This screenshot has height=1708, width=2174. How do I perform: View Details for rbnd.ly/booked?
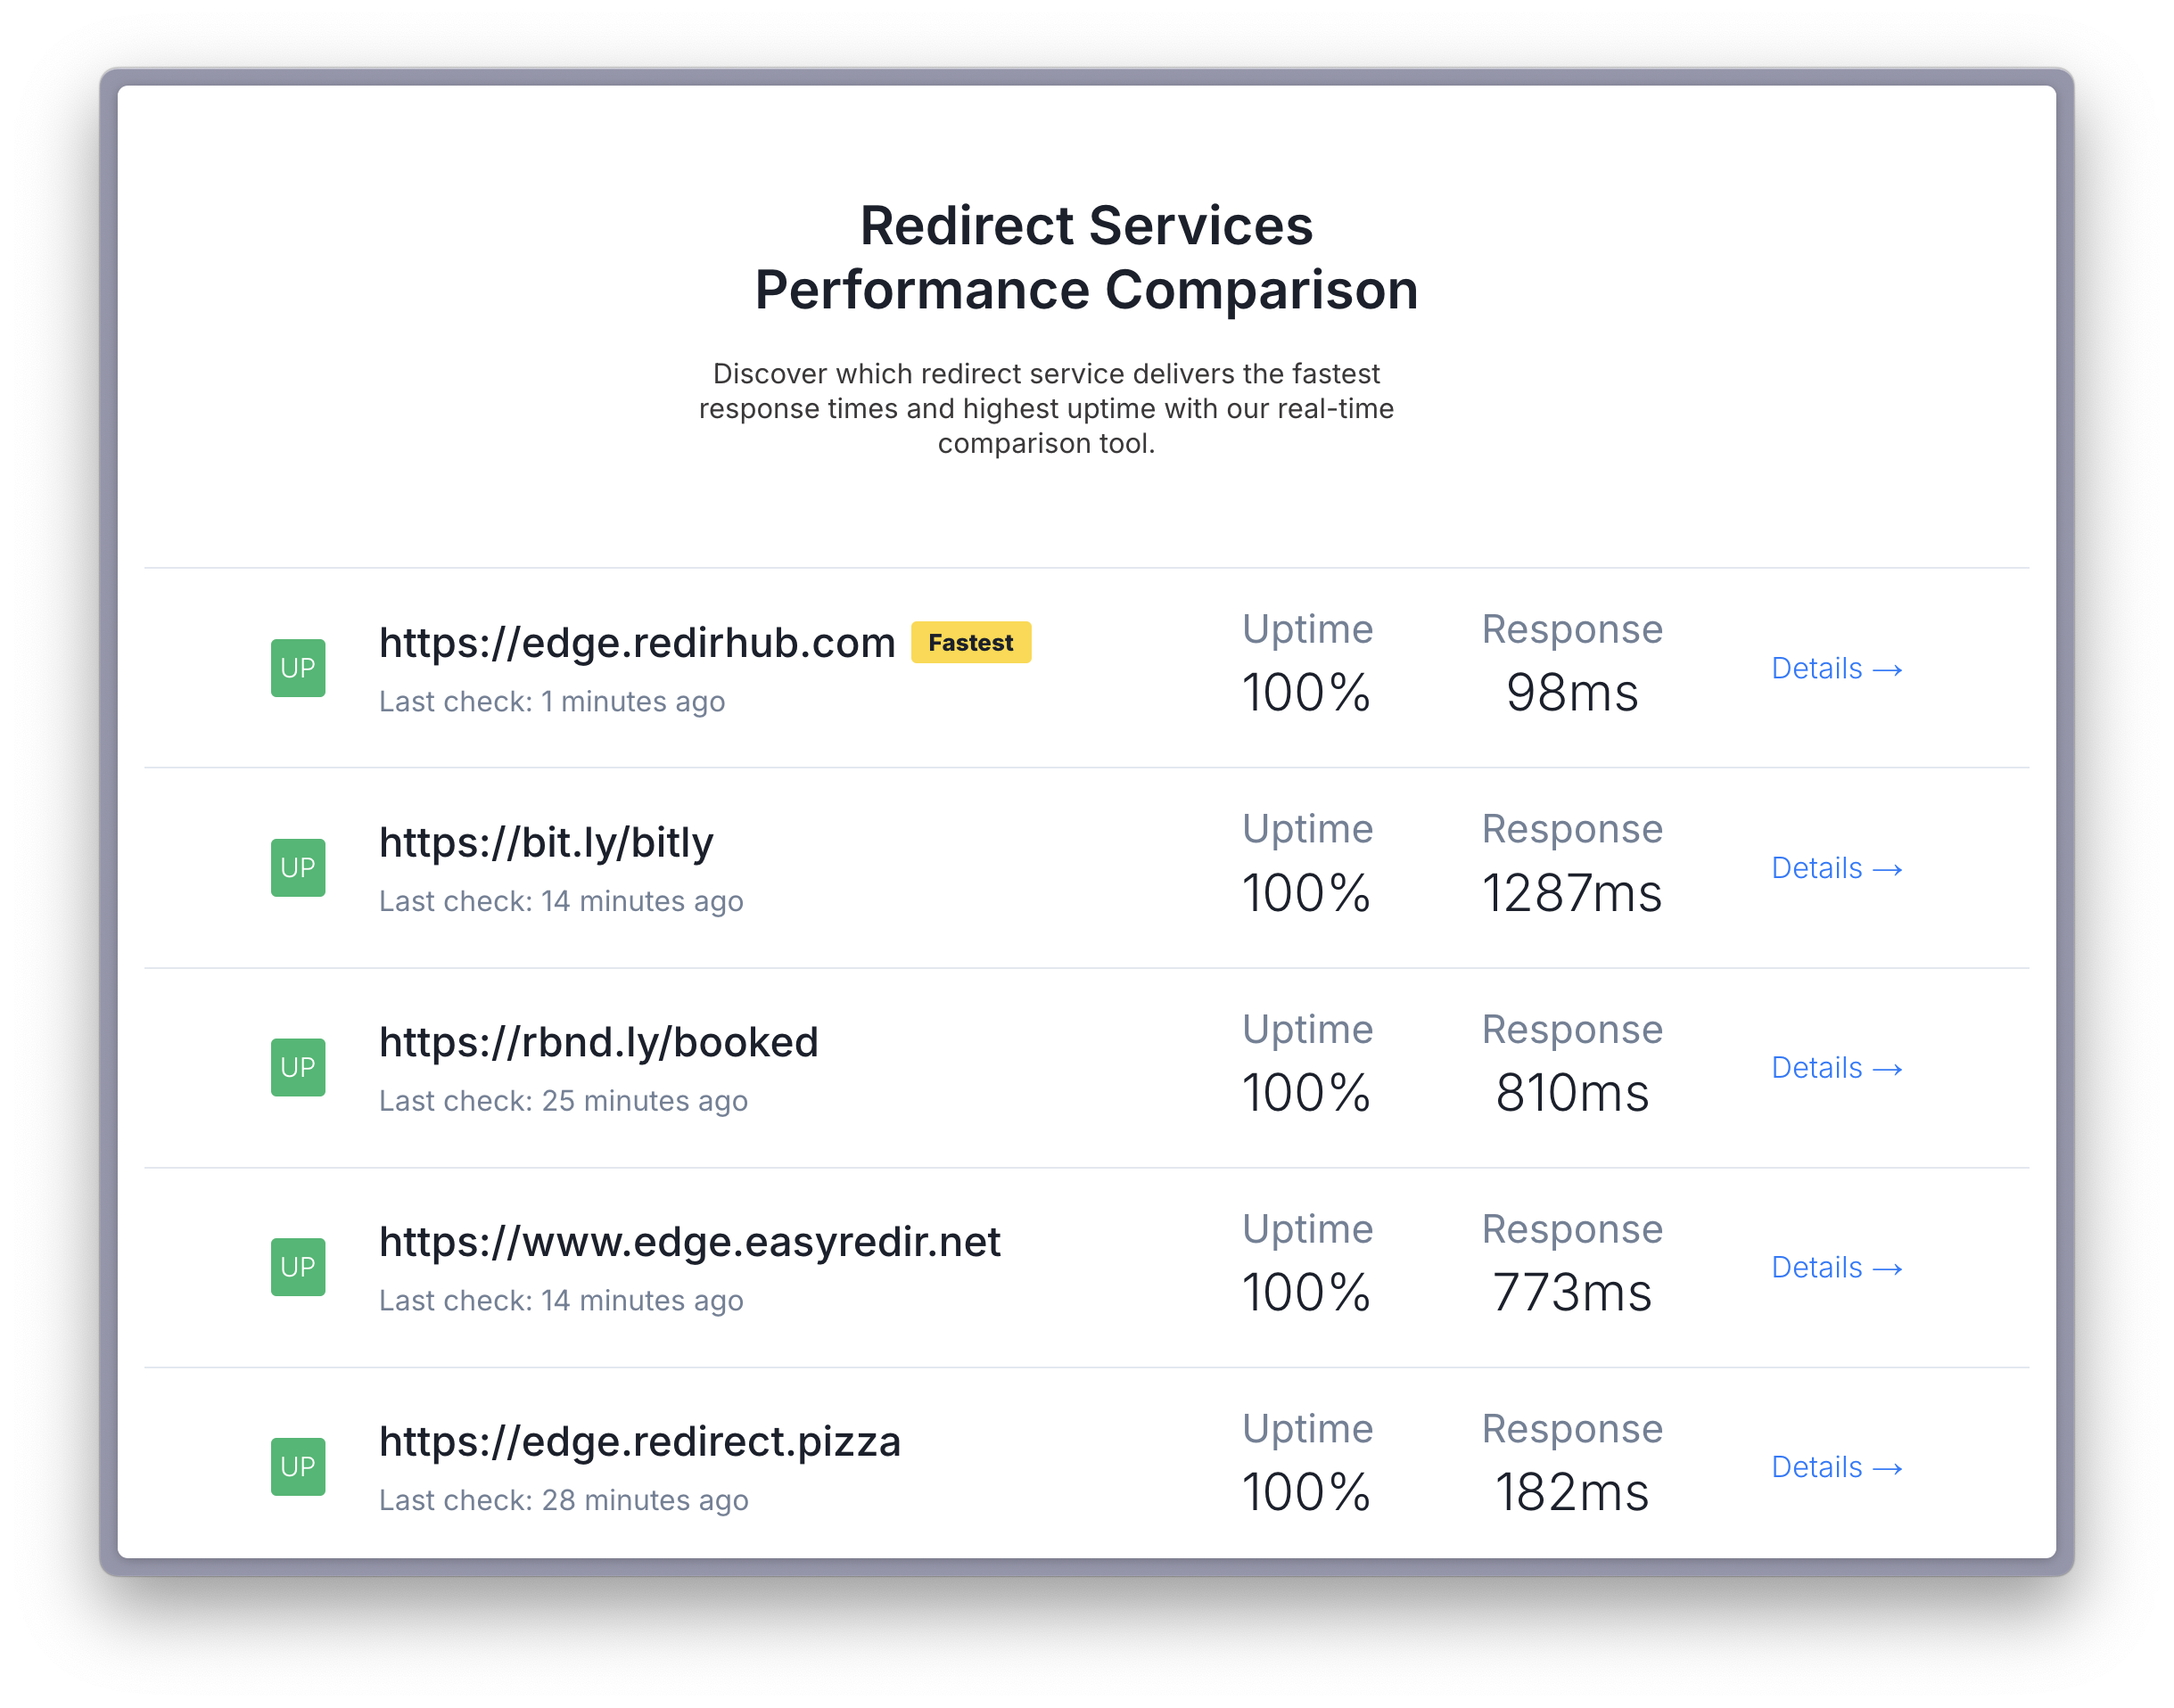point(1837,1067)
